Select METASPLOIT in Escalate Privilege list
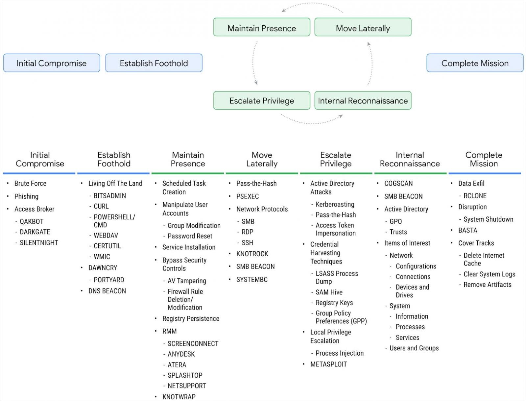The width and height of the screenshot is (526, 401). pyautogui.click(x=329, y=364)
